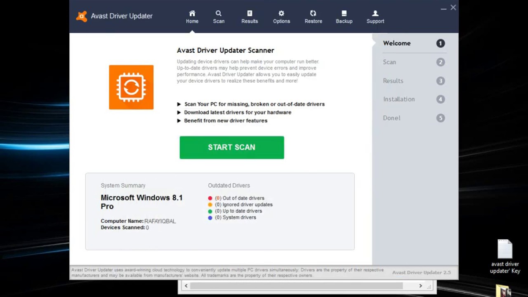Click the right scroll arrow in background window
Viewport: 528px width, 297px height.
point(420,286)
